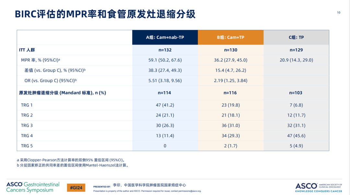This screenshot has height=195, width=350.
Task: Click the TRG 5 row label
Action: click(27, 146)
